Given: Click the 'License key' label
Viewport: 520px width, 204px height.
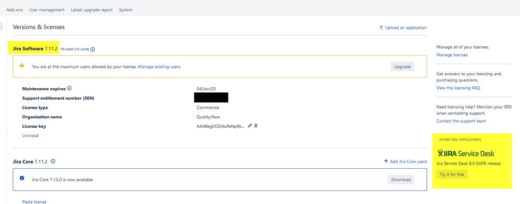Looking at the screenshot, I should (x=34, y=126).
